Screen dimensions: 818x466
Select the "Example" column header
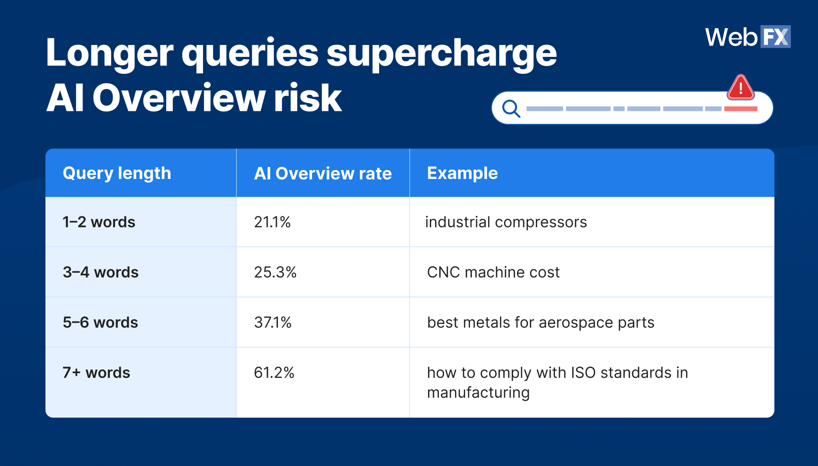click(462, 173)
